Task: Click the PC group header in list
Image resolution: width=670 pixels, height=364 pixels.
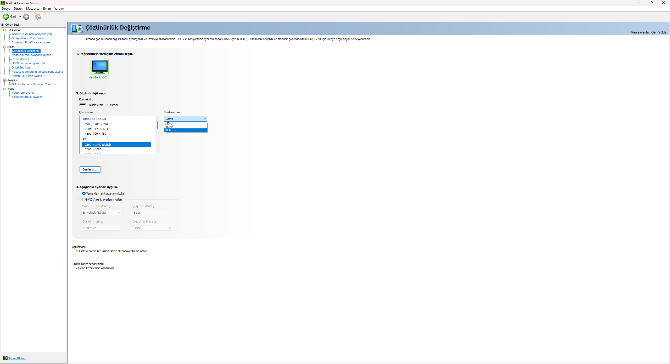Action: (x=85, y=139)
